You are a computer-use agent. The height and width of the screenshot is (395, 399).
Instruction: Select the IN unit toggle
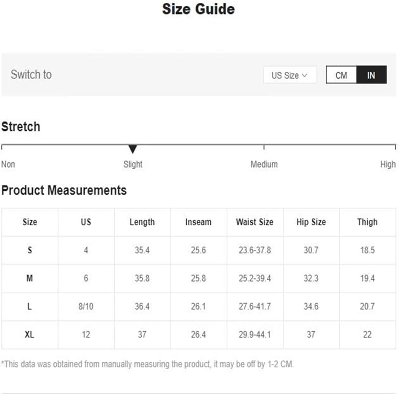point(371,75)
